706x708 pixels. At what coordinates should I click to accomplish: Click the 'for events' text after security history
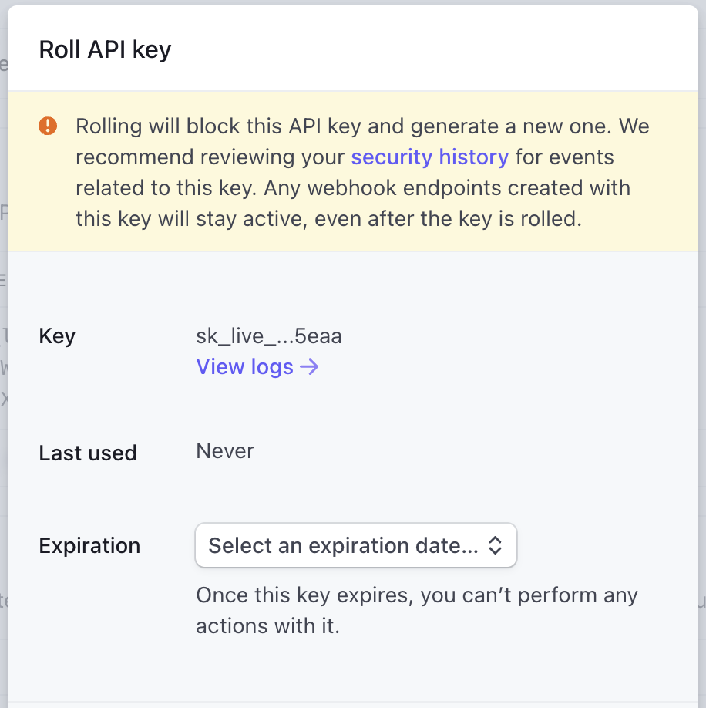[564, 157]
